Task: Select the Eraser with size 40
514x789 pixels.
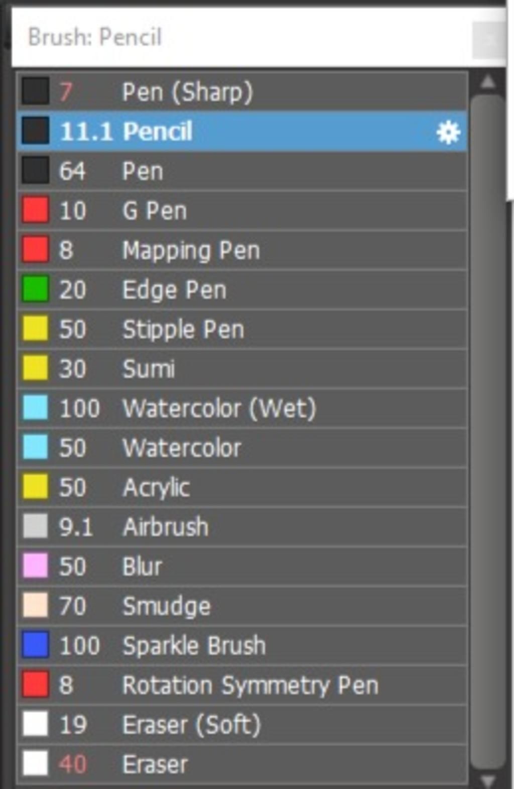Action: (155, 764)
